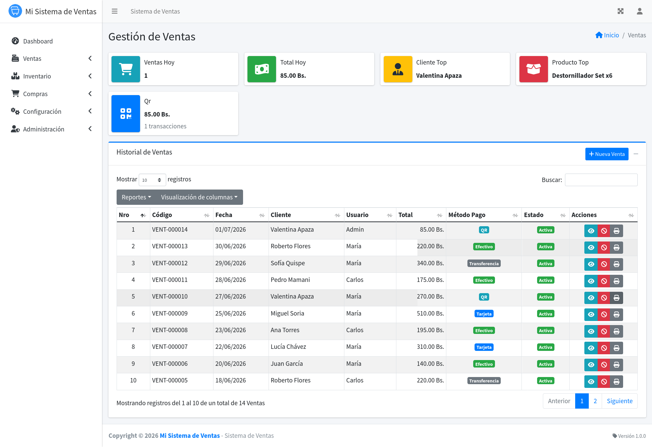View details of sale VENT-000014

click(x=591, y=231)
